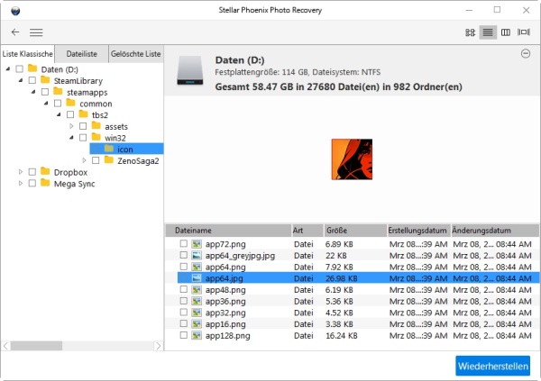Select the app64.jpg file row

coord(358,278)
